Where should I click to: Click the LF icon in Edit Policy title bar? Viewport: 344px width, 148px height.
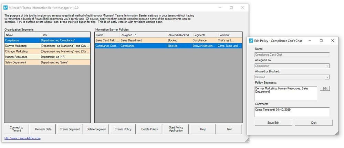click(251, 41)
